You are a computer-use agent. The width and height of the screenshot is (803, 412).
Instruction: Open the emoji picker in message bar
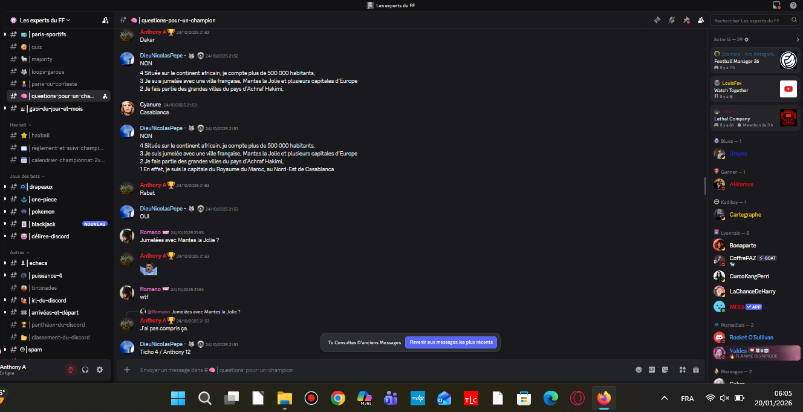(x=639, y=370)
